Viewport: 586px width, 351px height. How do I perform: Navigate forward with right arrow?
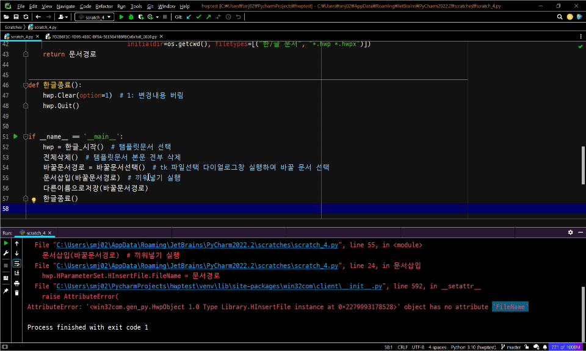(x=49, y=17)
